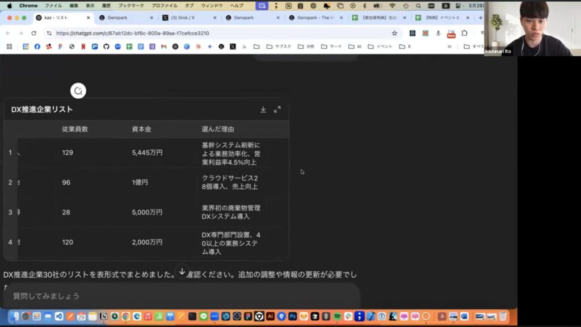Image resolution: width=581 pixels, height=327 pixels.
Task: Open the 履歴 menu in the menu bar
Action: pos(106,5)
